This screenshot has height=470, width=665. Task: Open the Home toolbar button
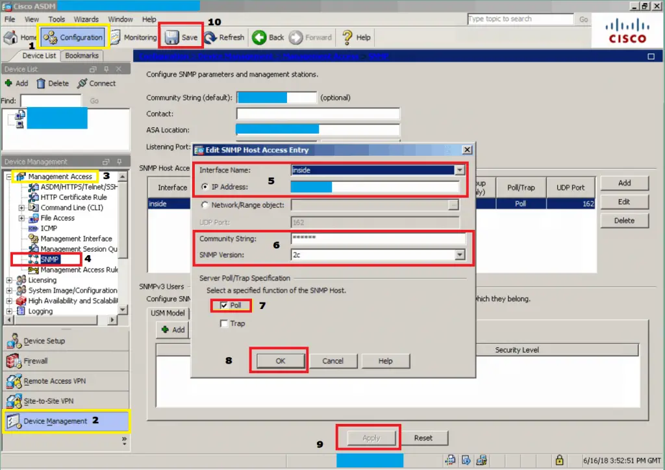(20, 37)
